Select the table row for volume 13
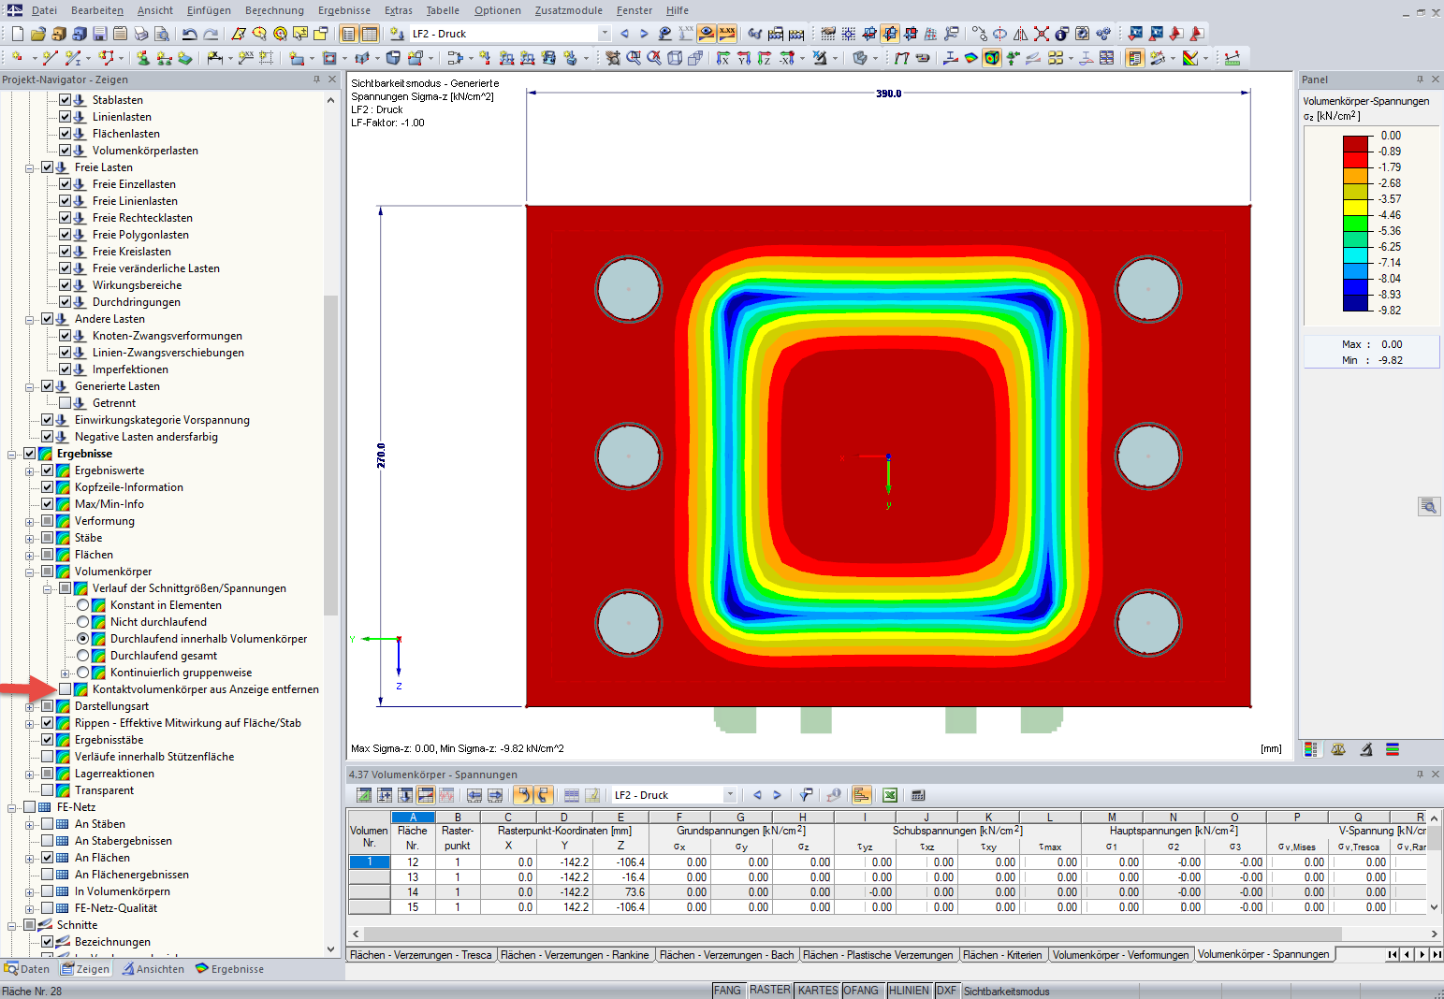Screen dimensions: 1444x999 pos(369,877)
